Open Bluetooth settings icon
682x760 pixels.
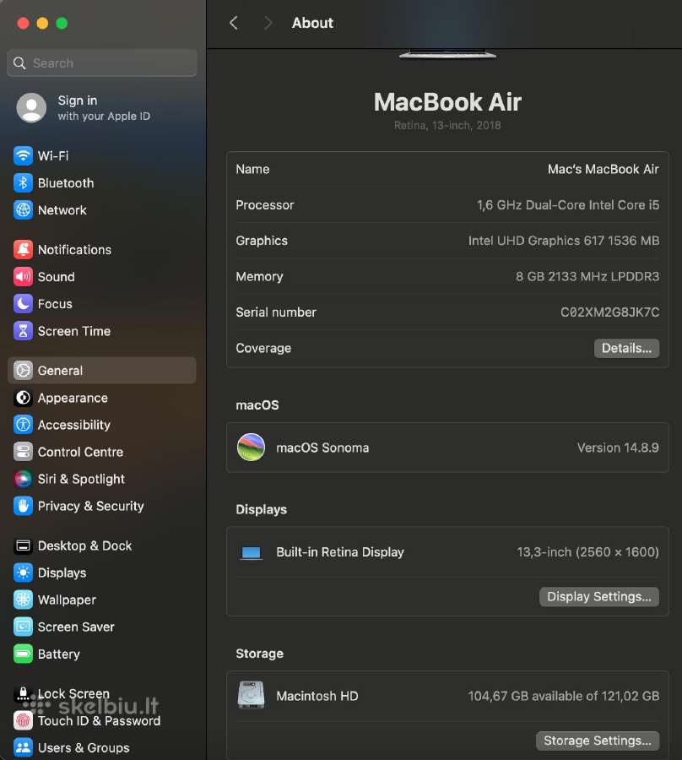click(x=23, y=182)
